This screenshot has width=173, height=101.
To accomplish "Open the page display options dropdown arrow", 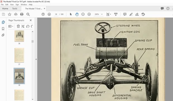I will pyautogui.click(x=110, y=14).
